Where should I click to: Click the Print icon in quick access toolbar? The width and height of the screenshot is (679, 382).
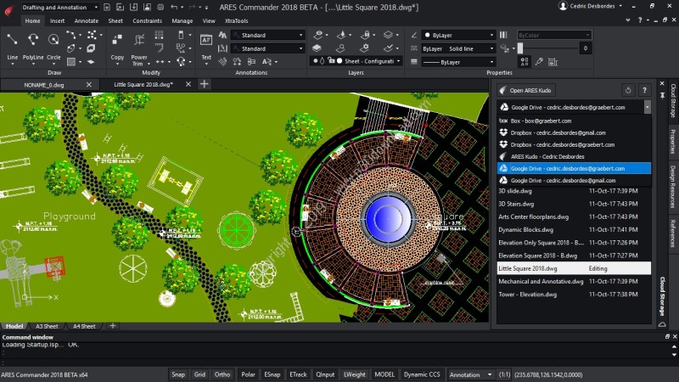160,7
